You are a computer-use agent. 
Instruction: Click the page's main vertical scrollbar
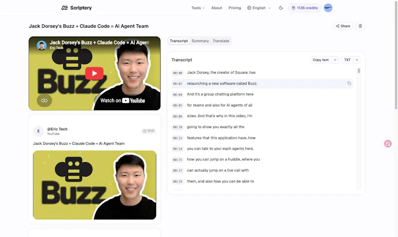[396, 55]
